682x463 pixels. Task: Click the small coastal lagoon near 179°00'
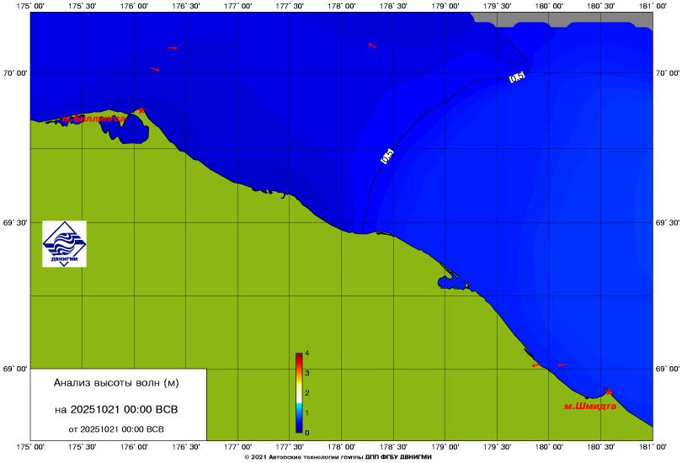pos(445,281)
